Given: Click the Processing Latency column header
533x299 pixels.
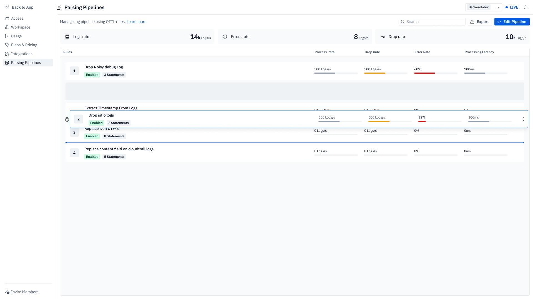Looking at the screenshot, I should [479, 52].
